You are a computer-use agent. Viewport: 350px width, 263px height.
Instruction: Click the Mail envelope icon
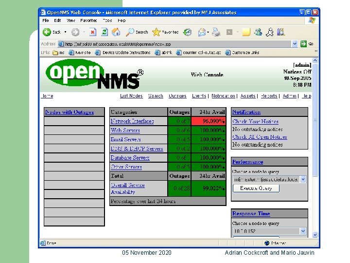tap(202, 33)
